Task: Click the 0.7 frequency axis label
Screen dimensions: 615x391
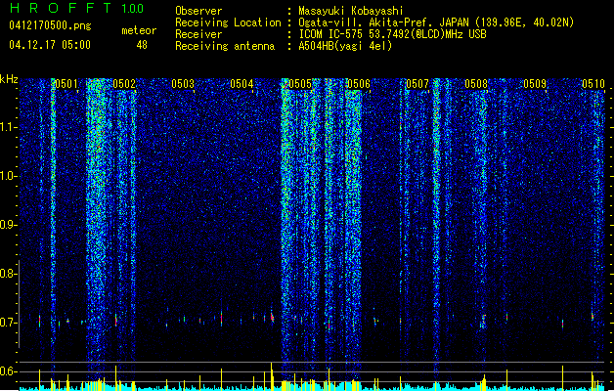Action: [7, 323]
